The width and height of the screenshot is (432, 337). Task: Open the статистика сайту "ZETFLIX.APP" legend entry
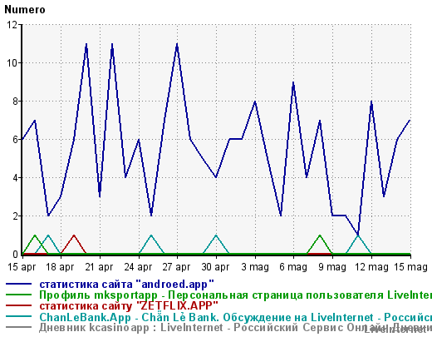tap(129, 306)
